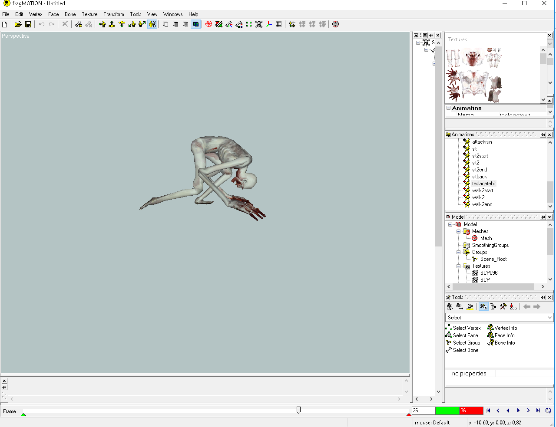Click the Redo arrow in the toolbar

pos(52,24)
